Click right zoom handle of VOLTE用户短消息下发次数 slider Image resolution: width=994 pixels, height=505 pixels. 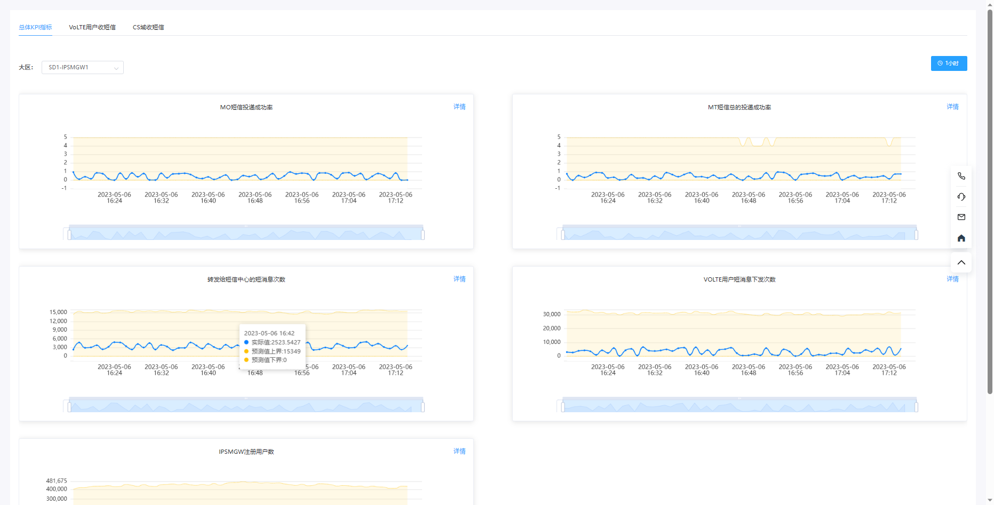click(x=916, y=407)
